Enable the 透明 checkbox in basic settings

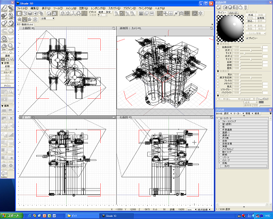pos(218,65)
